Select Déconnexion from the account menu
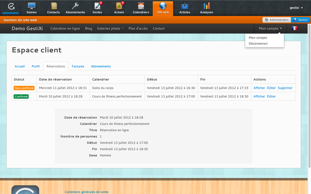Image resolution: width=311 pixels, height=194 pixels. pos(259,44)
